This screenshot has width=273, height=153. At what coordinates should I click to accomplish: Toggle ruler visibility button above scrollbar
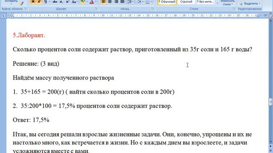pos(270,16)
